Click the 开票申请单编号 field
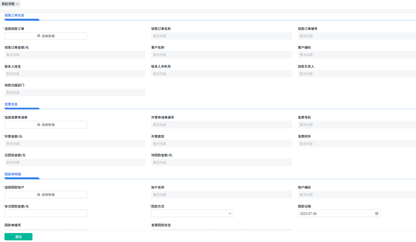Image resolution: width=416 pixels, height=242 pixels. point(222,125)
